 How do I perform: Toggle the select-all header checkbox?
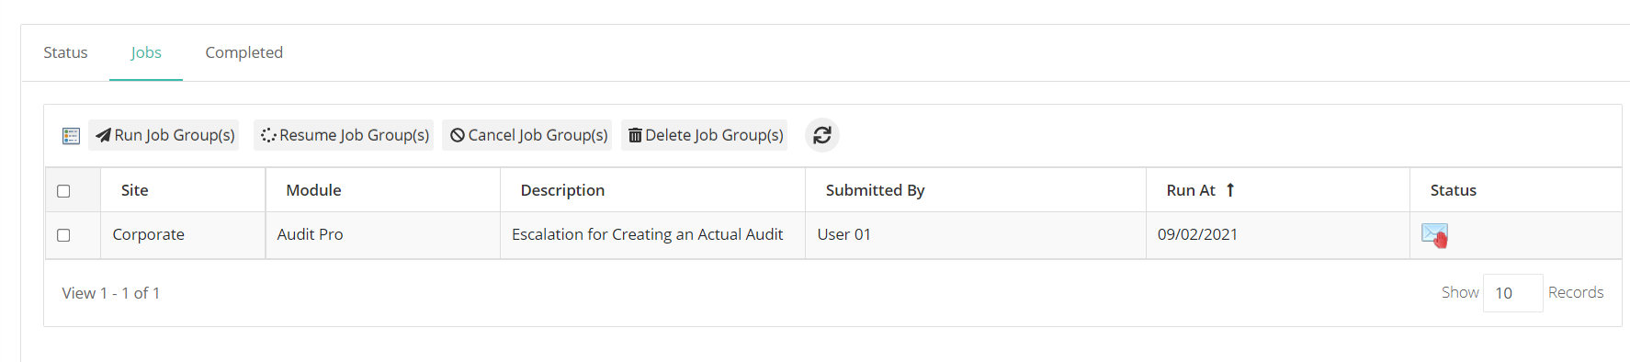[x=63, y=191]
